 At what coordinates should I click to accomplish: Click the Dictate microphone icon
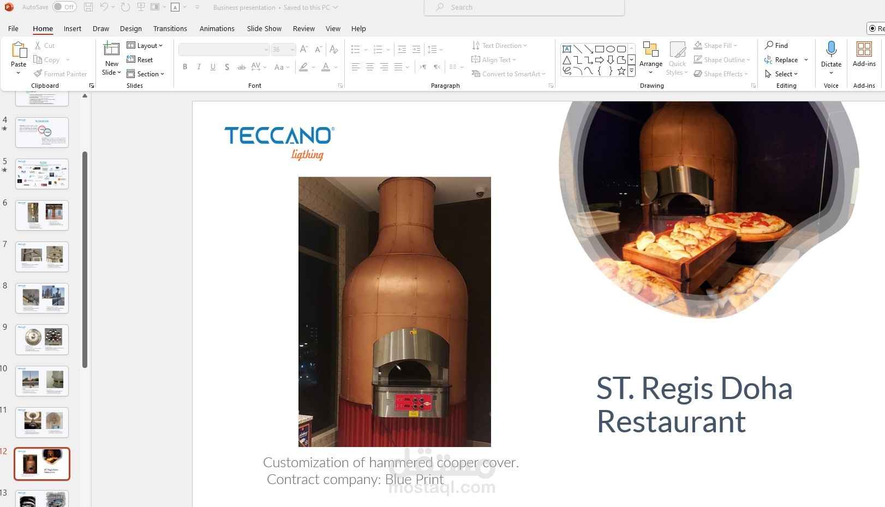coord(831,49)
